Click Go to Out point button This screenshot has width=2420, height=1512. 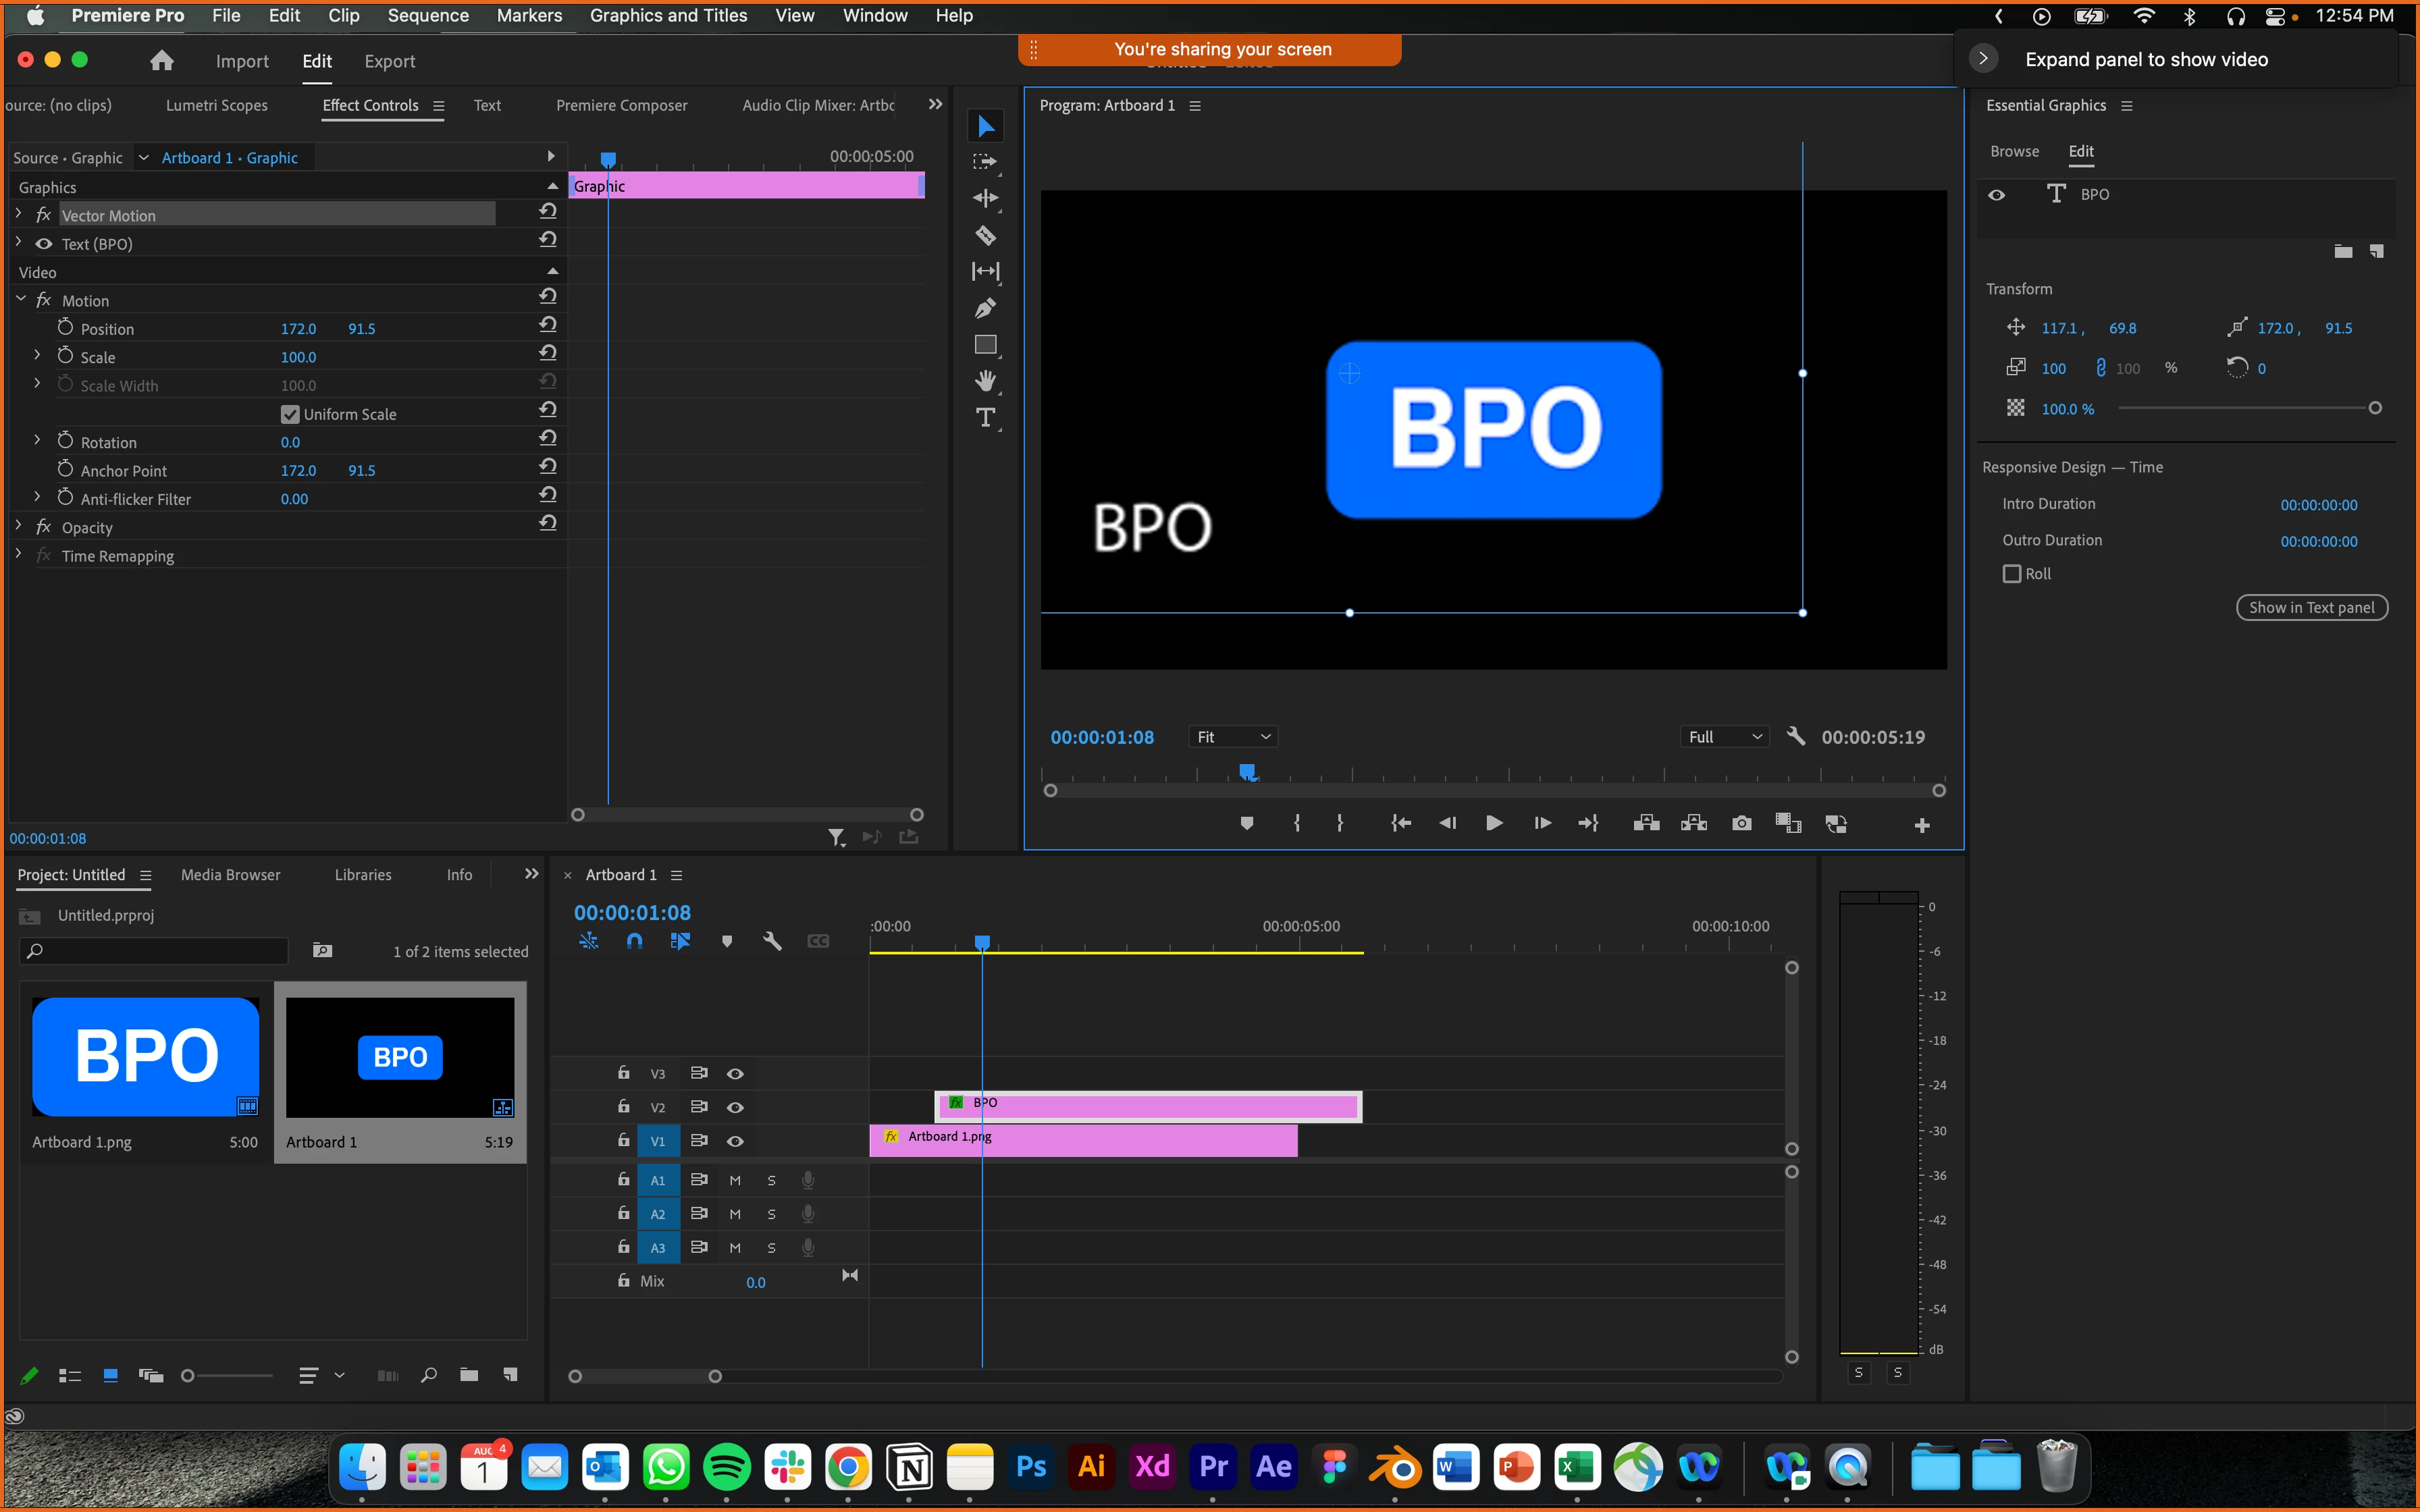pos(1589,823)
